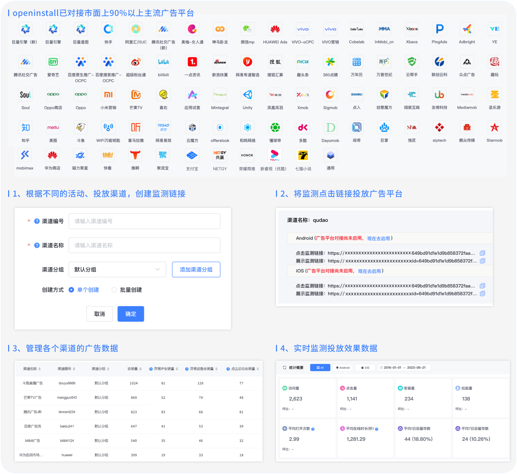This screenshot has width=517, height=474.
Task: Choose the 微信mp platform icon
Action: point(247,29)
